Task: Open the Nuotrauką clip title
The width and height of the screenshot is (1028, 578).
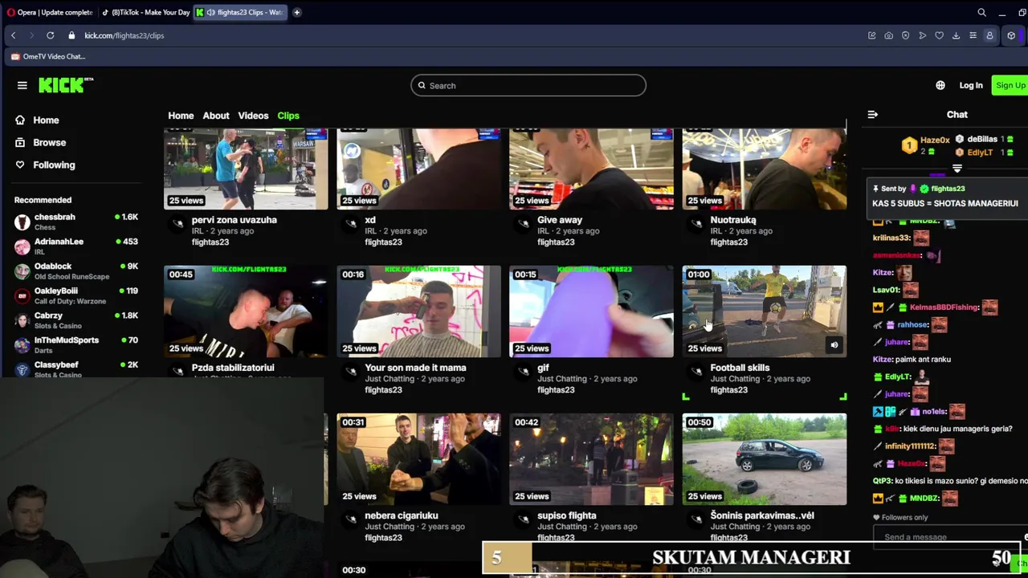Action: (x=732, y=220)
